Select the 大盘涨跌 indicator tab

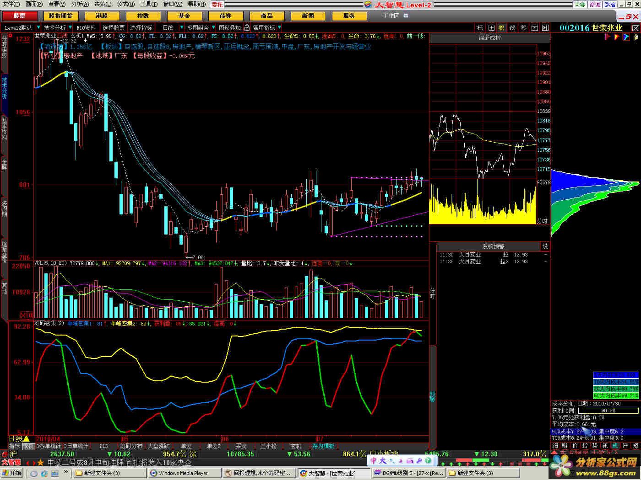[x=158, y=446]
